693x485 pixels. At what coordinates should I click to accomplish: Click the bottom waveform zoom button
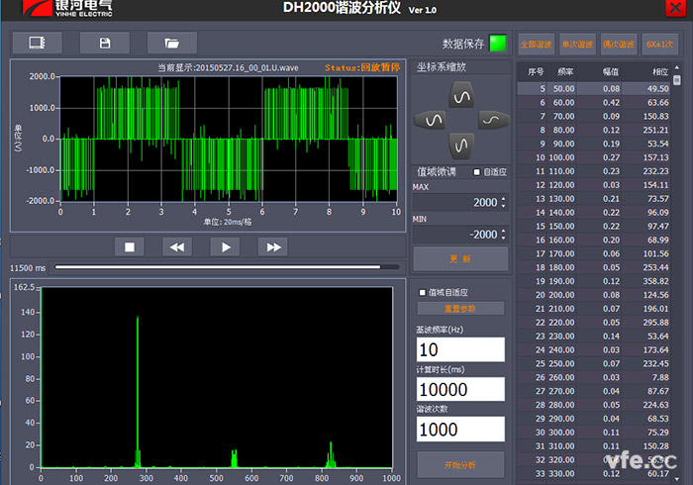click(460, 145)
